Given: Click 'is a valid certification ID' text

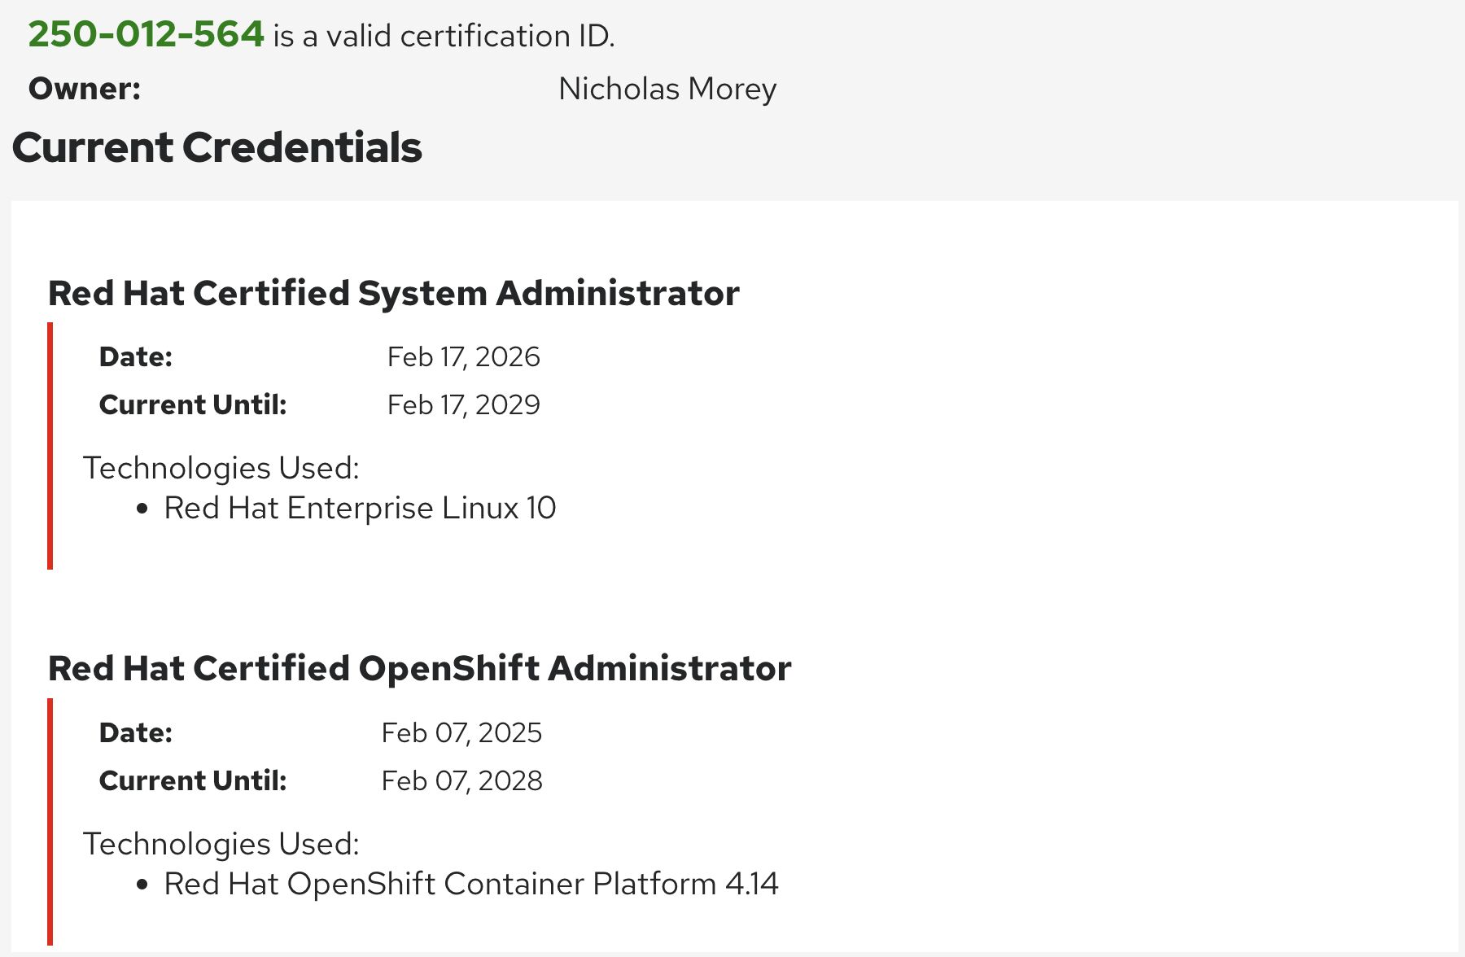Looking at the screenshot, I should 444,36.
